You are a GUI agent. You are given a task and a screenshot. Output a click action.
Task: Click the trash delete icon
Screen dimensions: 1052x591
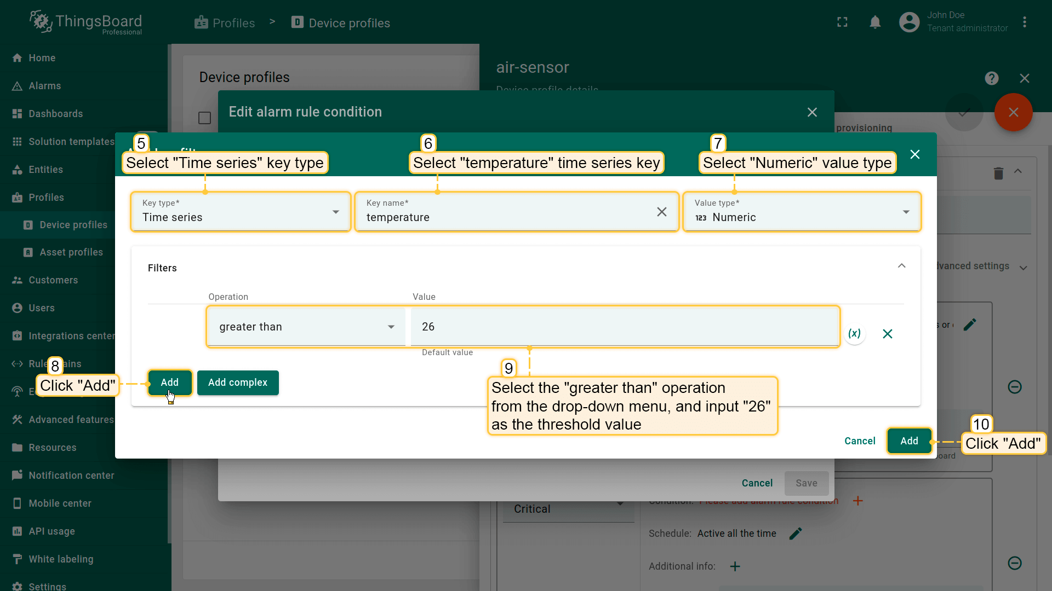tap(998, 173)
